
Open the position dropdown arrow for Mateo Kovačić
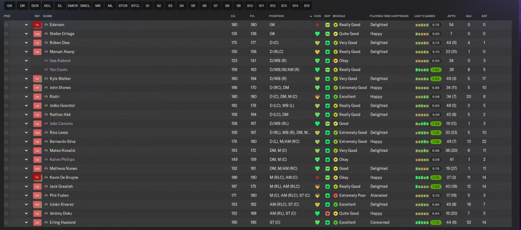26,150
